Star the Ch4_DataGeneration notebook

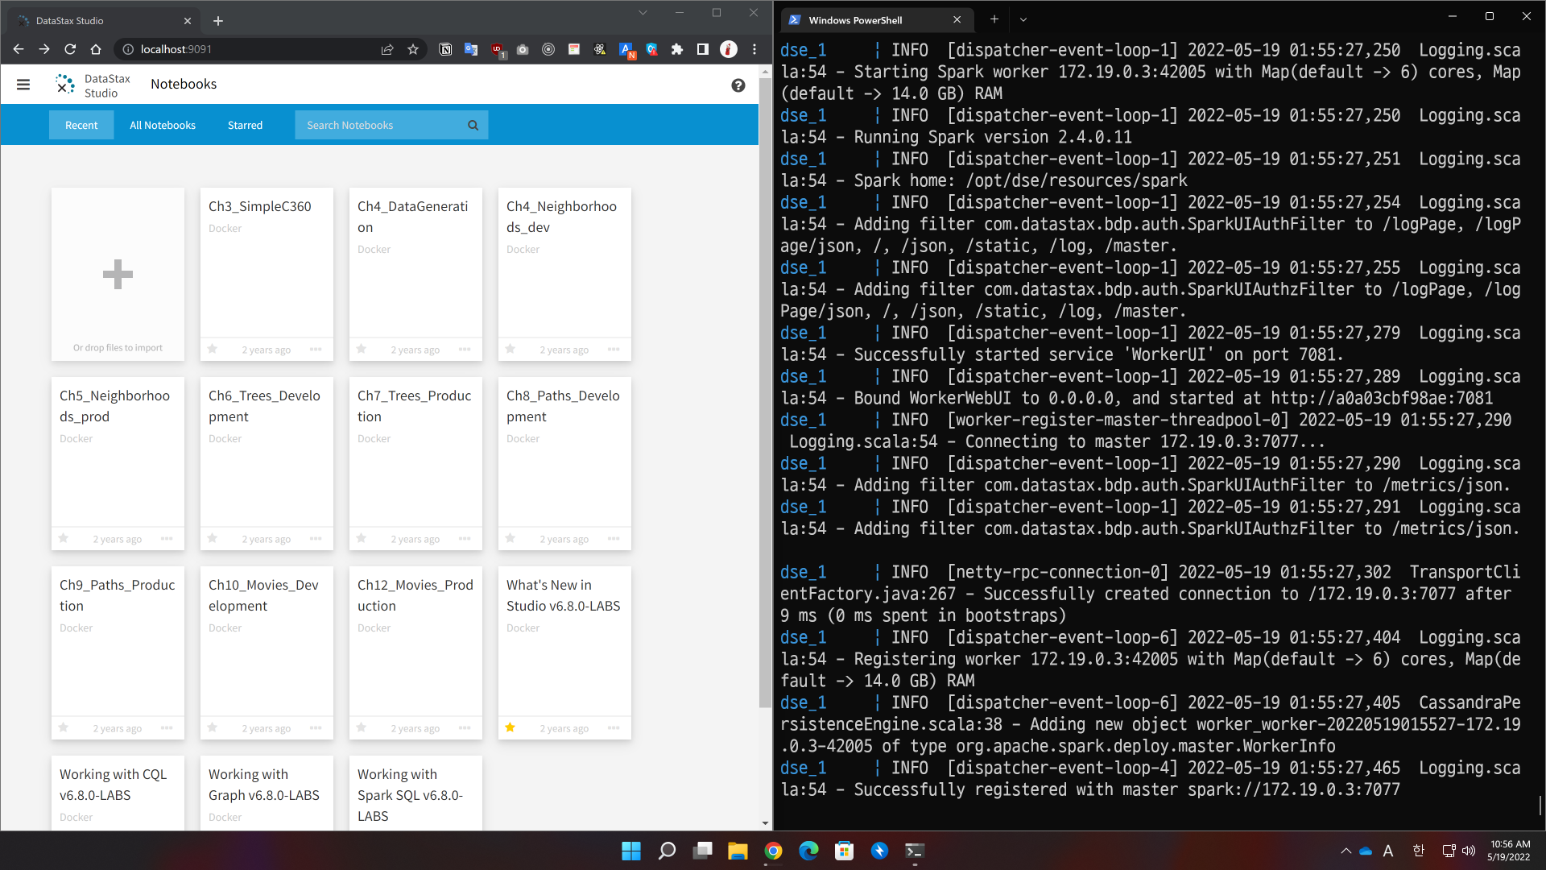click(362, 349)
